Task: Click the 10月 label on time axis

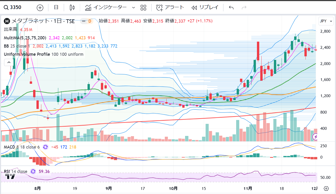Action: (174, 188)
